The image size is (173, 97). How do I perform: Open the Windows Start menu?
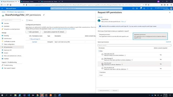click(2, 95)
